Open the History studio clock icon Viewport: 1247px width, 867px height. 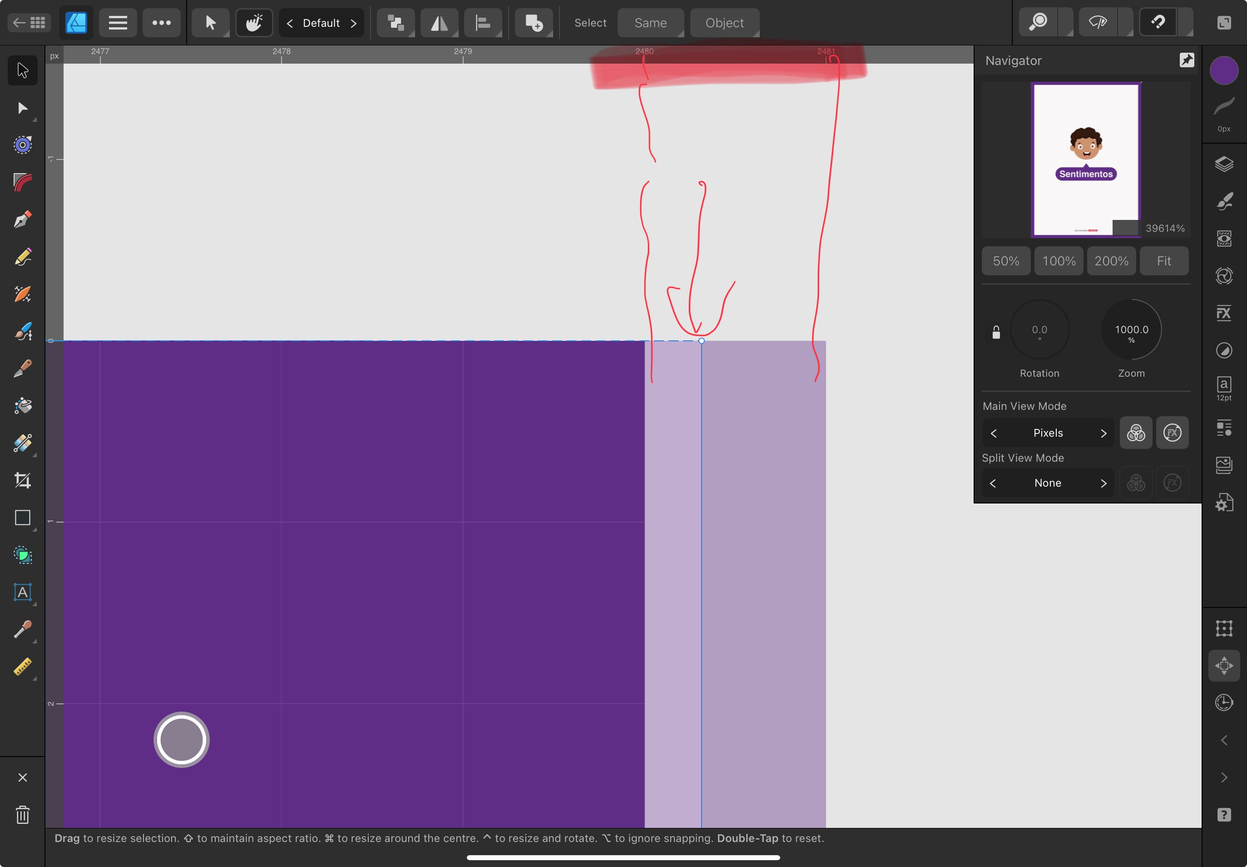[1224, 703]
